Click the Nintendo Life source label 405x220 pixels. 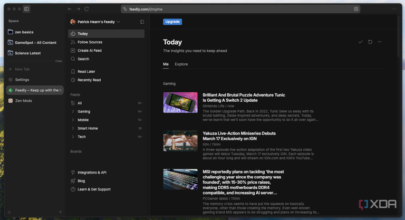[215, 106]
